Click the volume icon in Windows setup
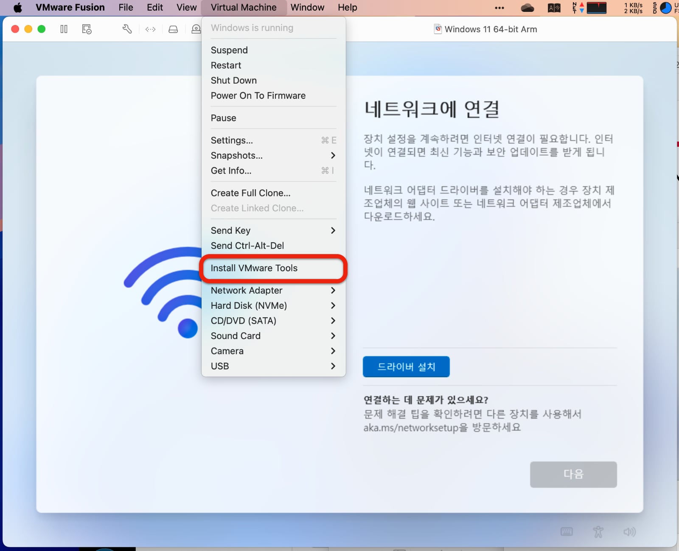 coord(629,531)
